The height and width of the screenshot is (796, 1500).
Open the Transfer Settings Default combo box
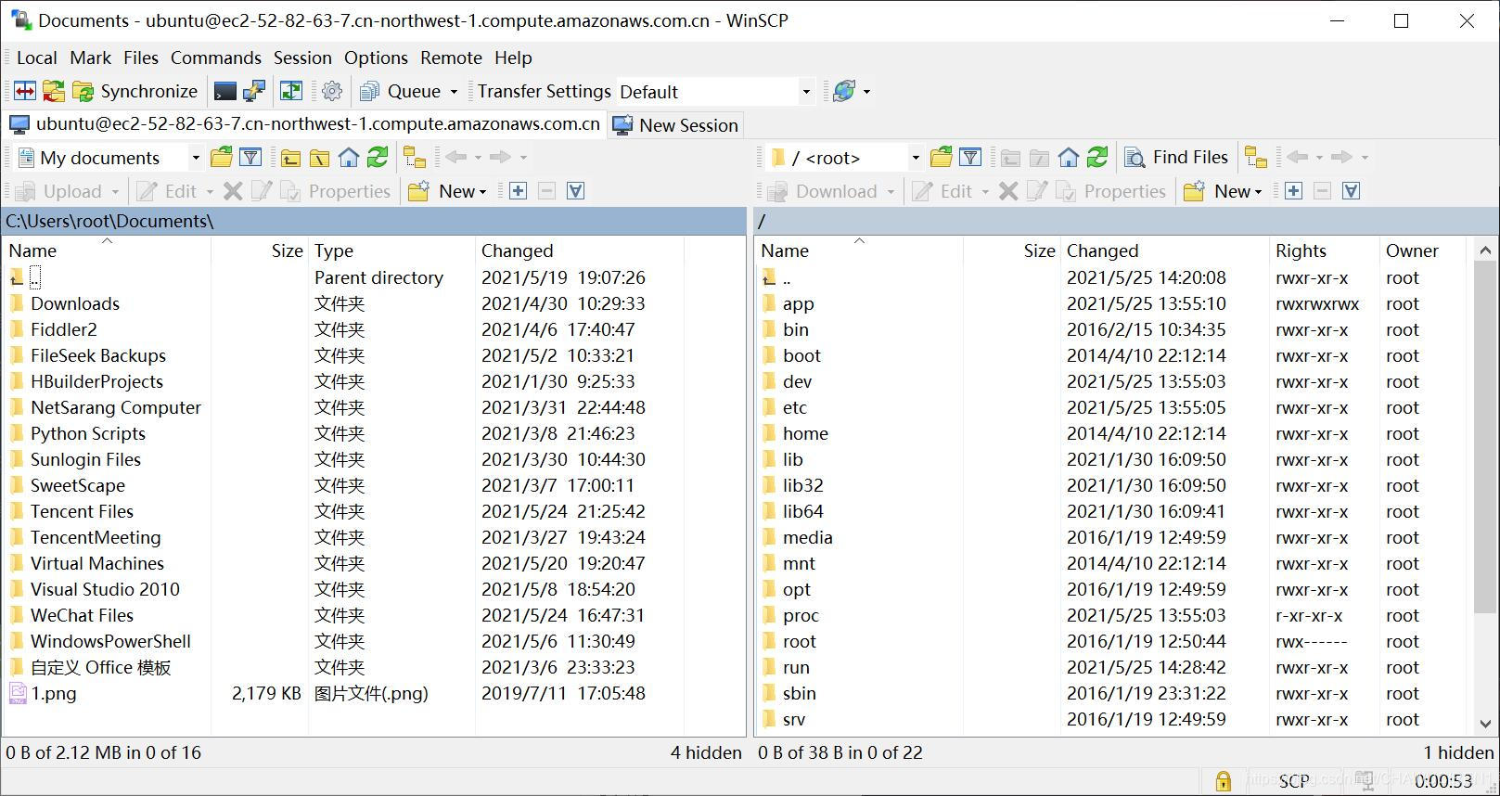716,91
